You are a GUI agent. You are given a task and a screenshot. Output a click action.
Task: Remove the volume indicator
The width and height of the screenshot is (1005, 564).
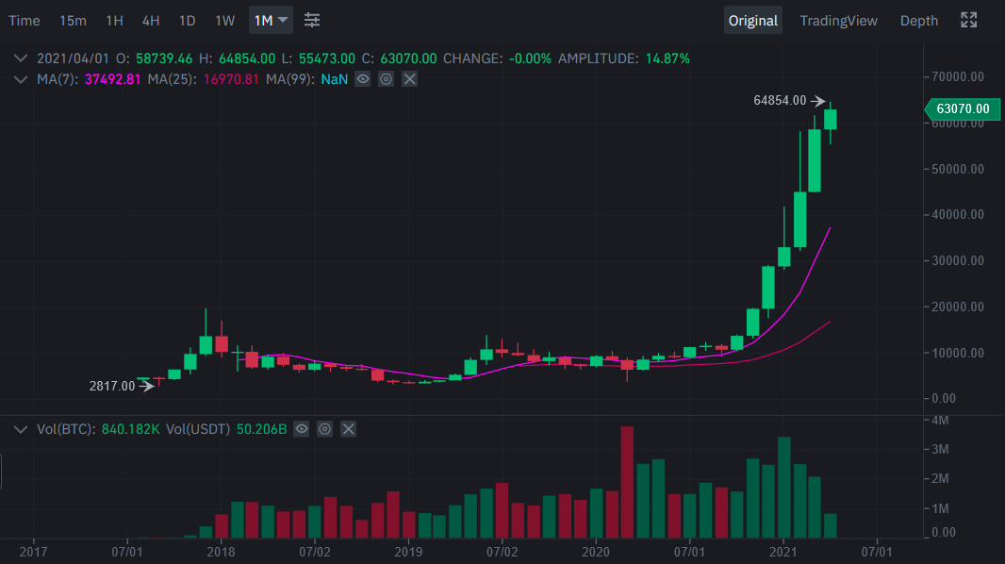tap(348, 429)
